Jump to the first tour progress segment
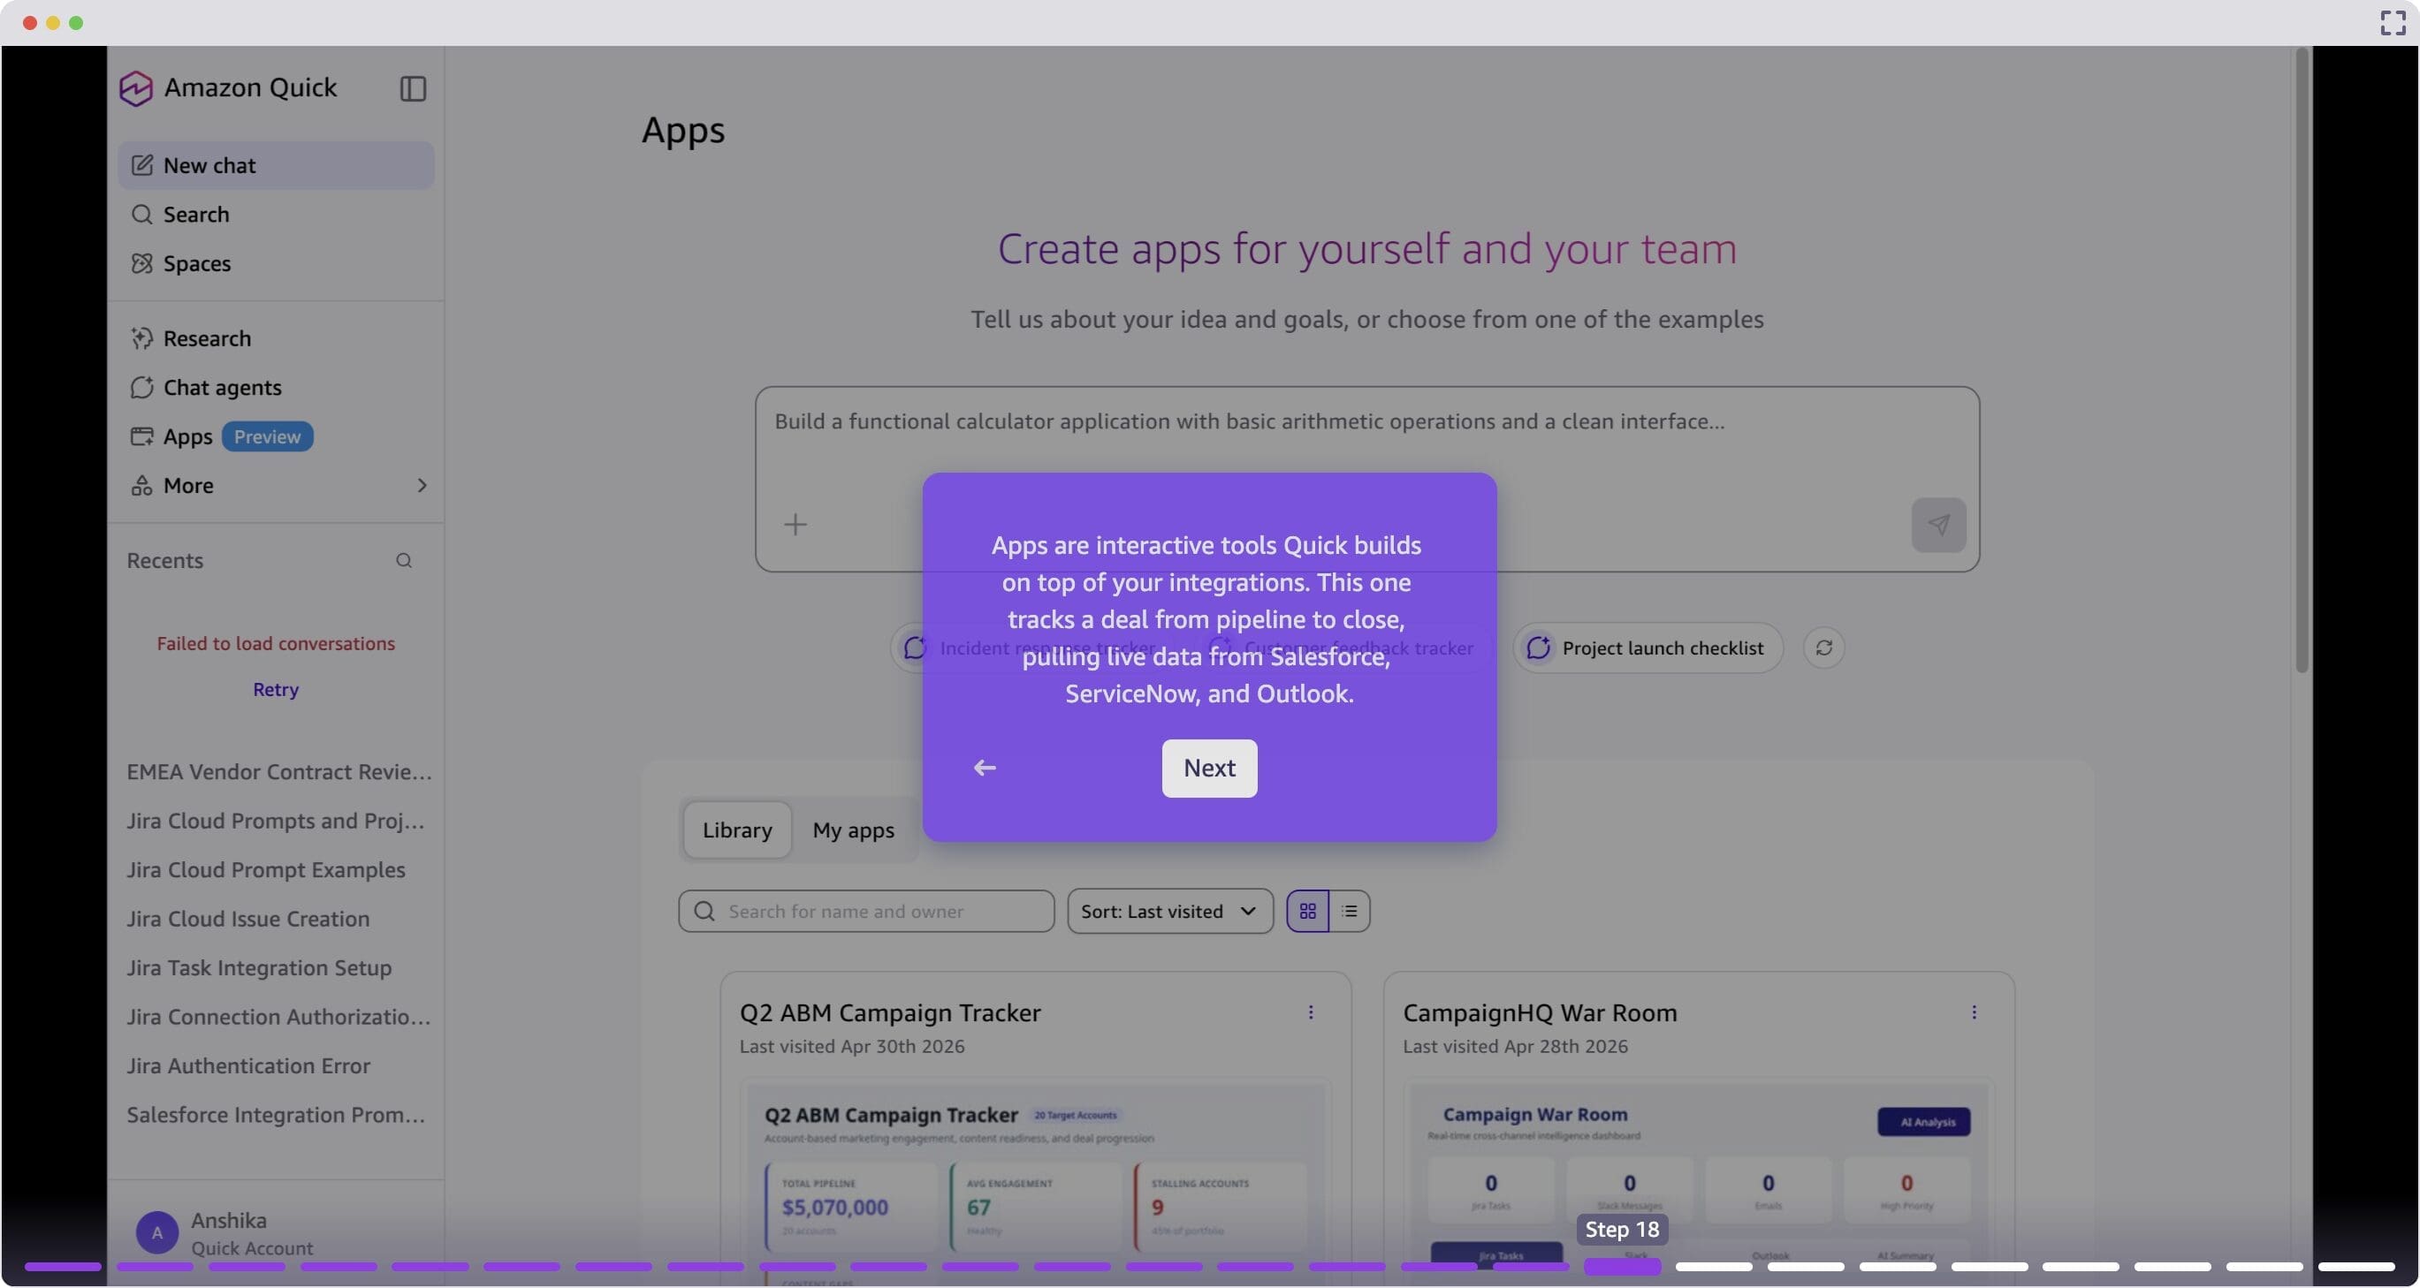 (x=62, y=1267)
